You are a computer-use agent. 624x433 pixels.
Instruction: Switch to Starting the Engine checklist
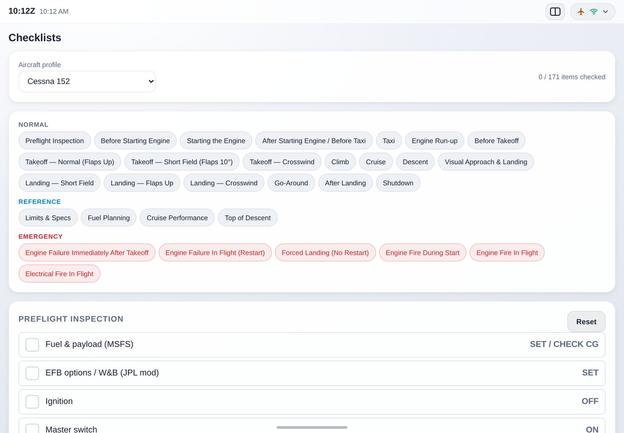216,141
